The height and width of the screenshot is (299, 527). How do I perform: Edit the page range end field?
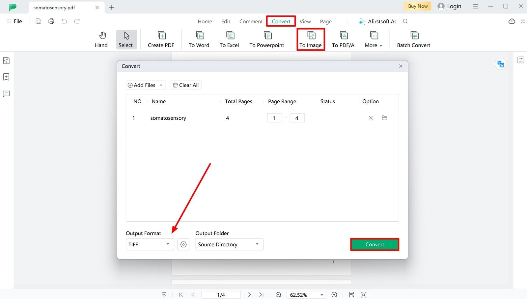click(297, 118)
